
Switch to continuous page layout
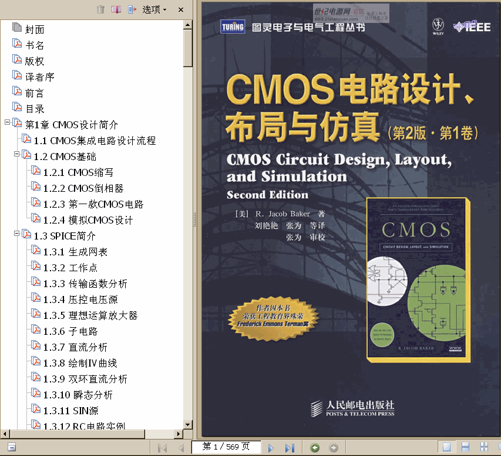466,447
